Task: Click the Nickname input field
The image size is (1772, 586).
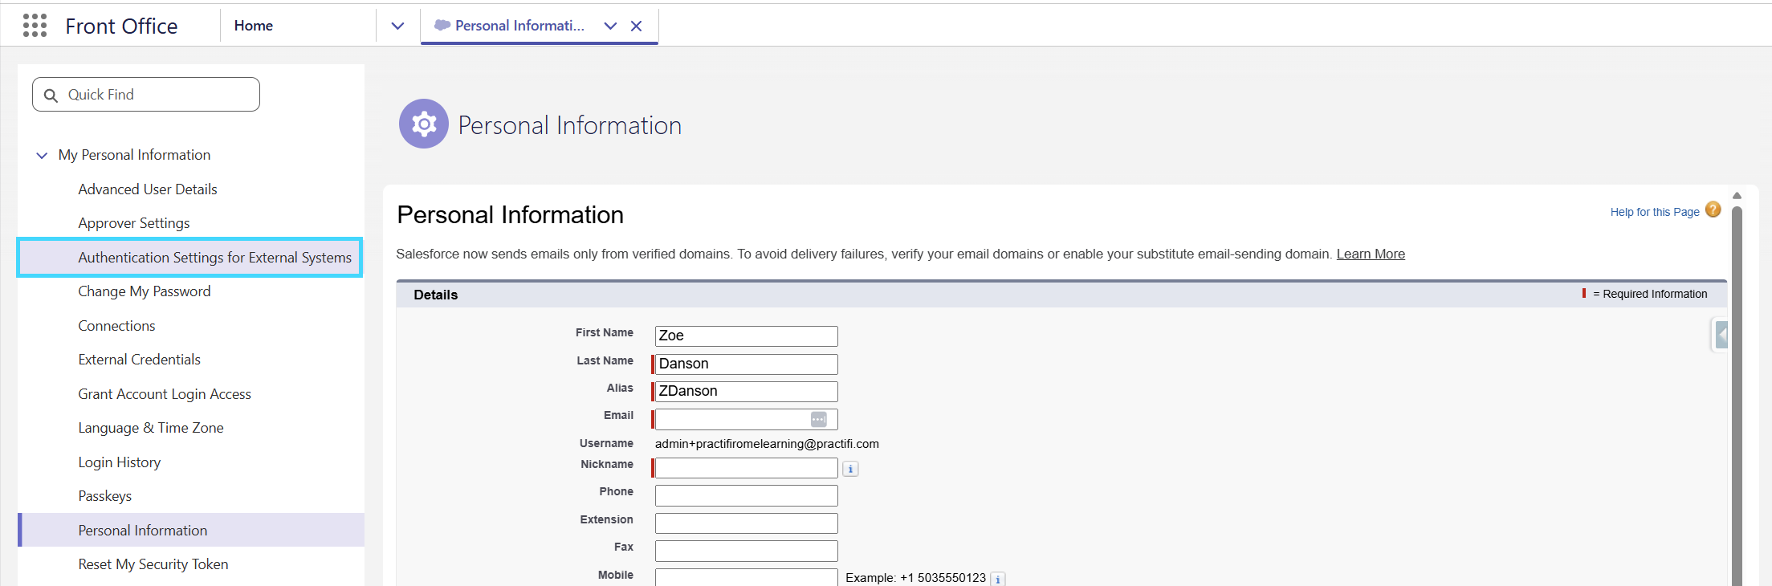Action: [747, 468]
